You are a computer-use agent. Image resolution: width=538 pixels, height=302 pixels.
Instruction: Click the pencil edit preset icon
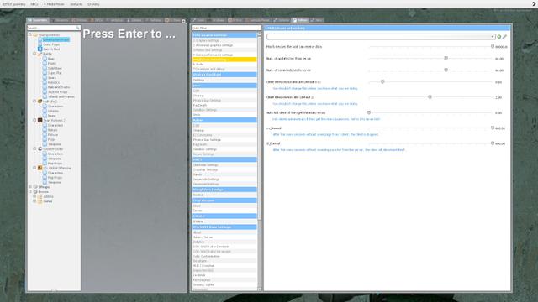(x=504, y=37)
